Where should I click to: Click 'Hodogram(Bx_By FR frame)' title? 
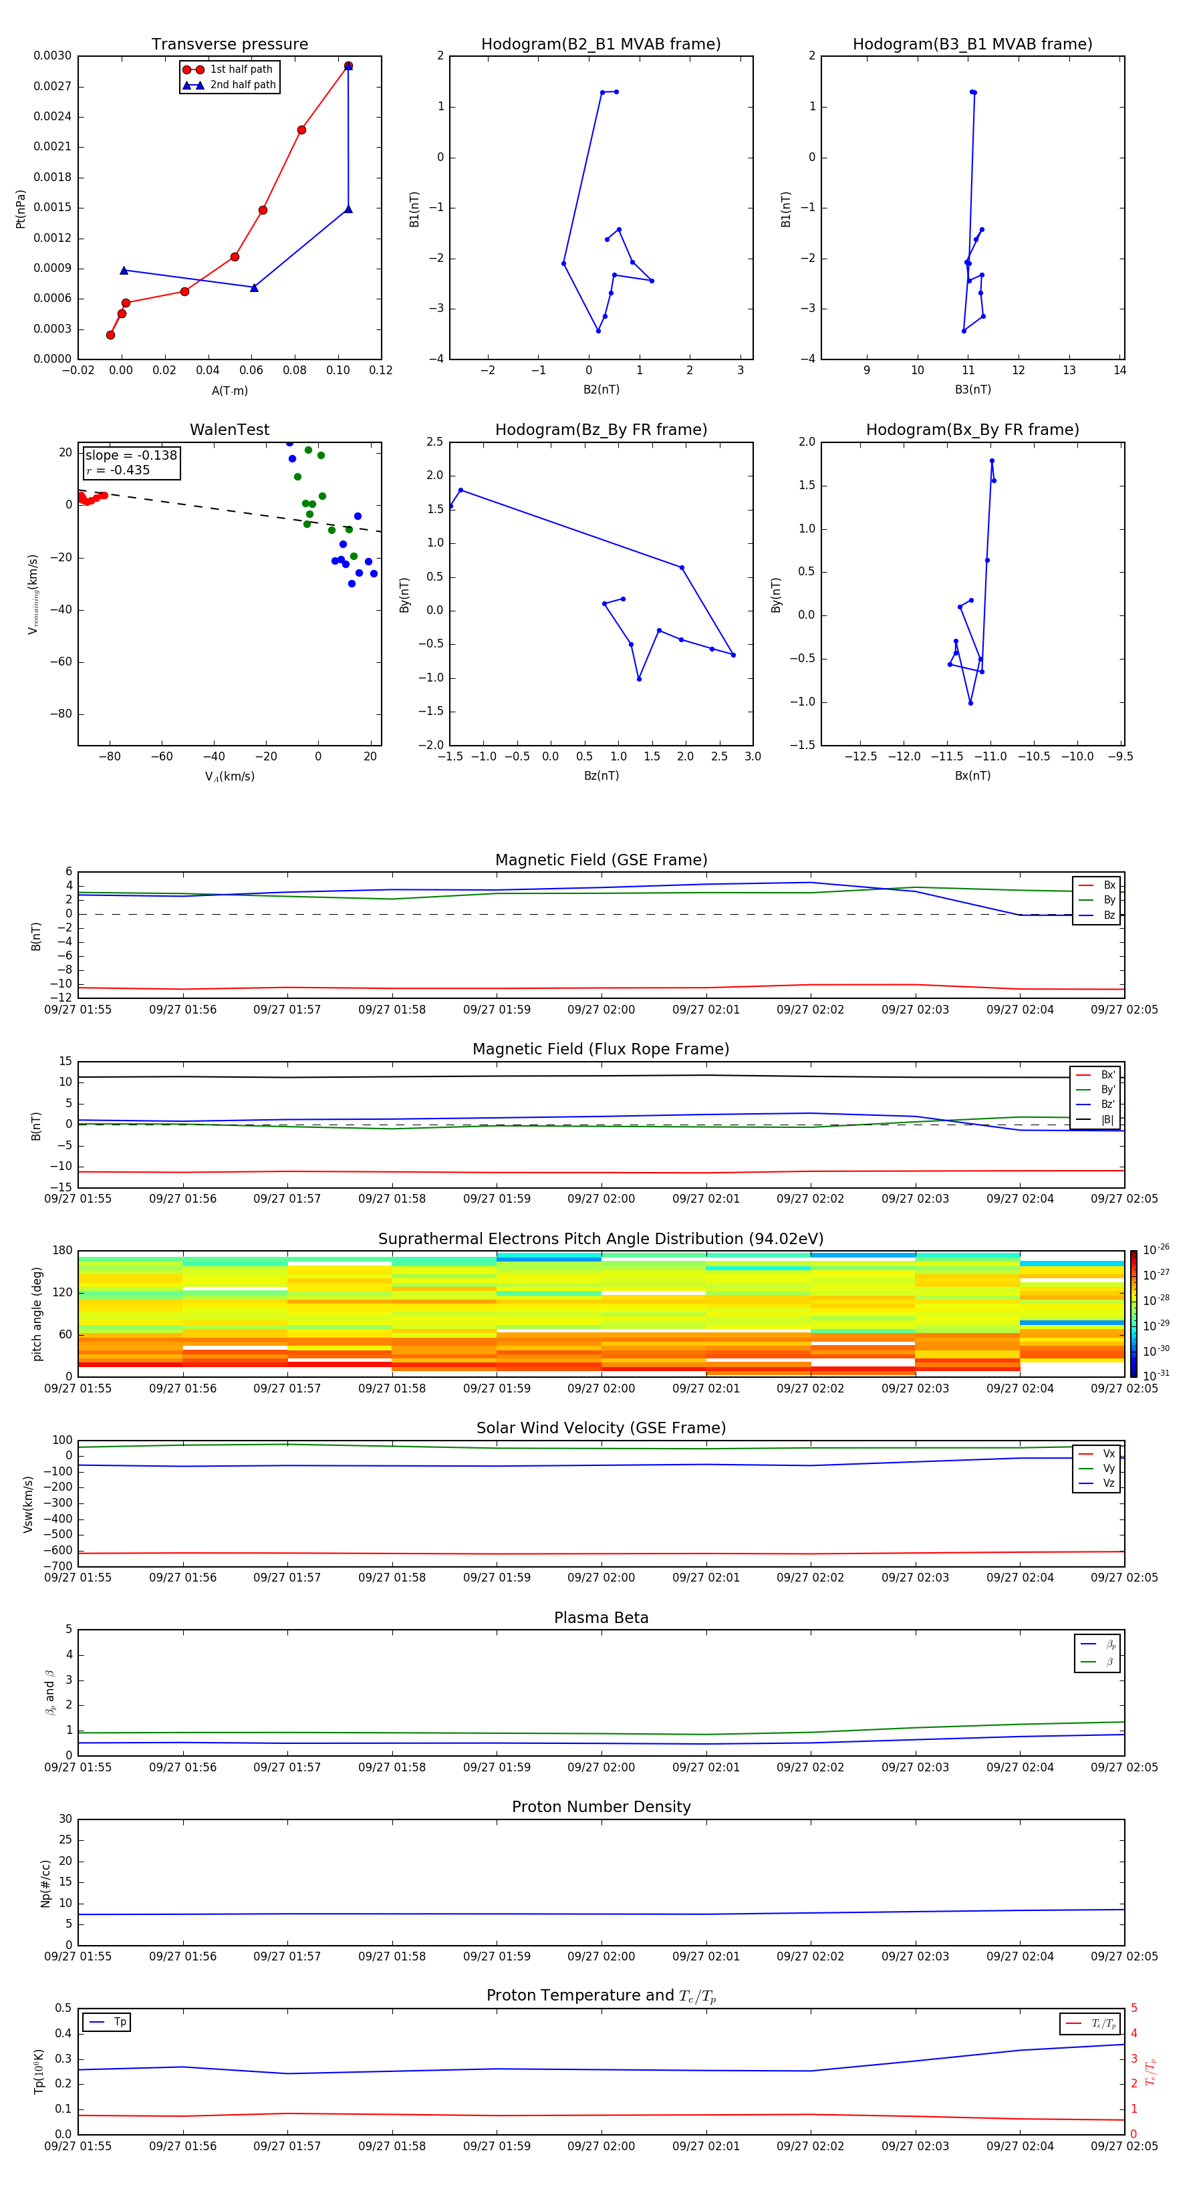(972, 430)
